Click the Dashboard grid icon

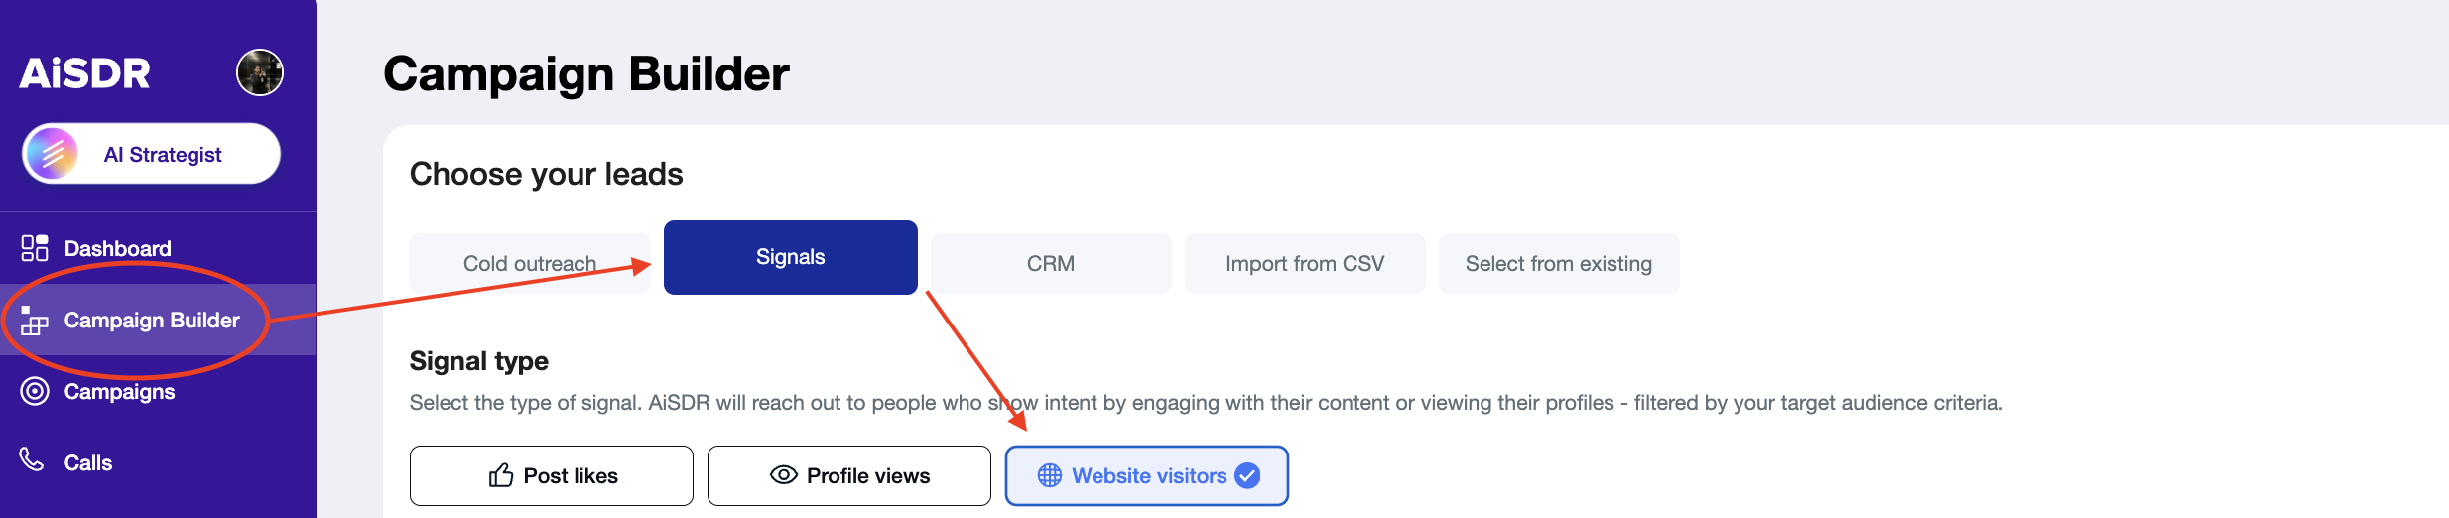coord(35,248)
